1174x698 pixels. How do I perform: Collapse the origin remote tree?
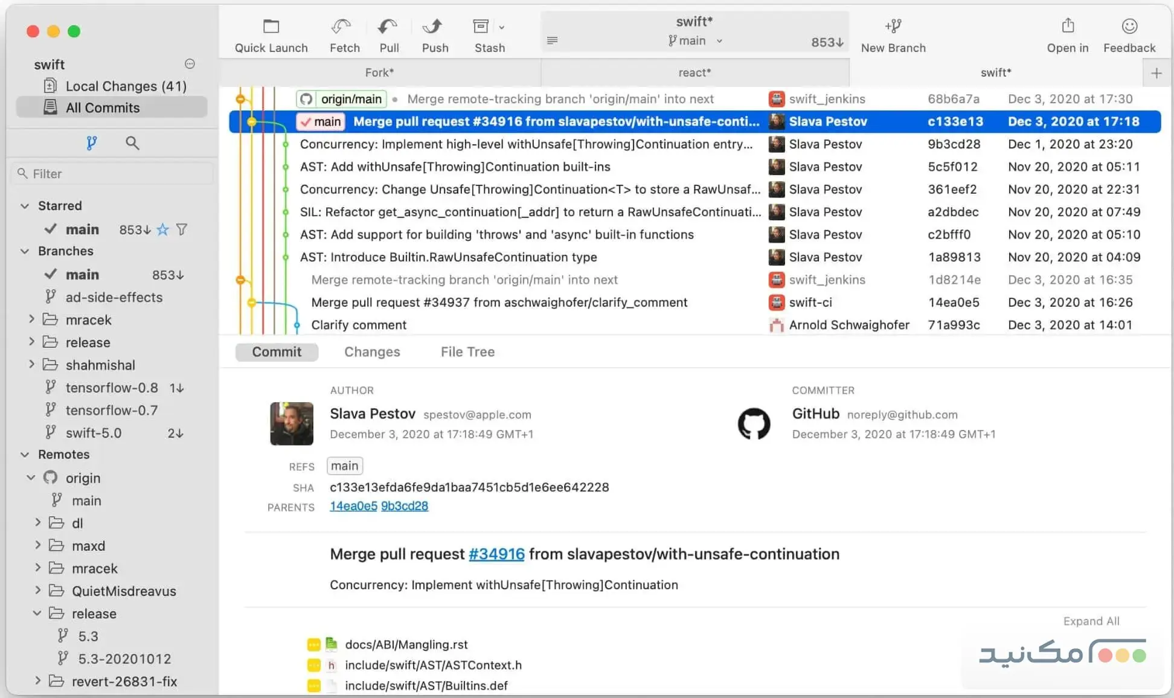click(x=31, y=478)
